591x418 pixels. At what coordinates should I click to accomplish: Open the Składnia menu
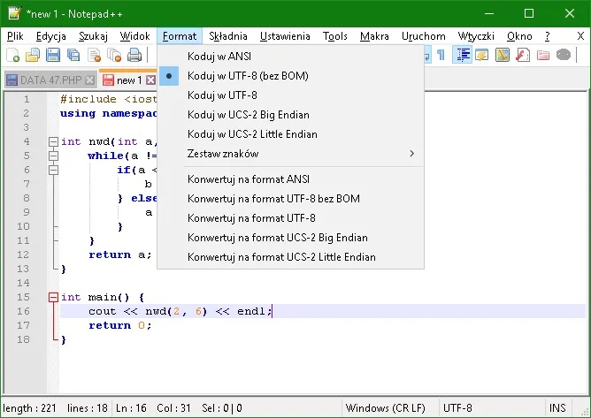228,36
